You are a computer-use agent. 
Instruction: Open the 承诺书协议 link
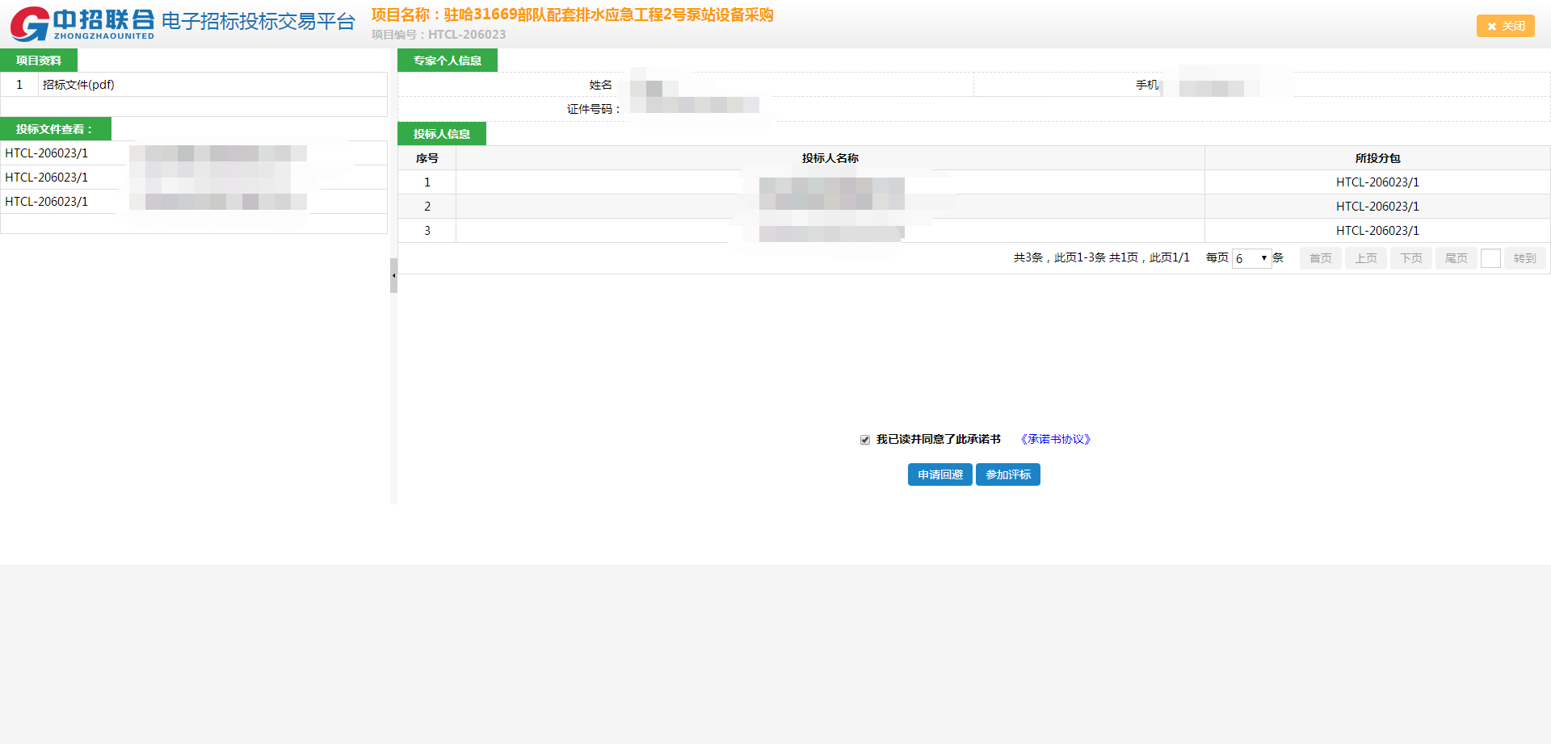pos(1055,440)
